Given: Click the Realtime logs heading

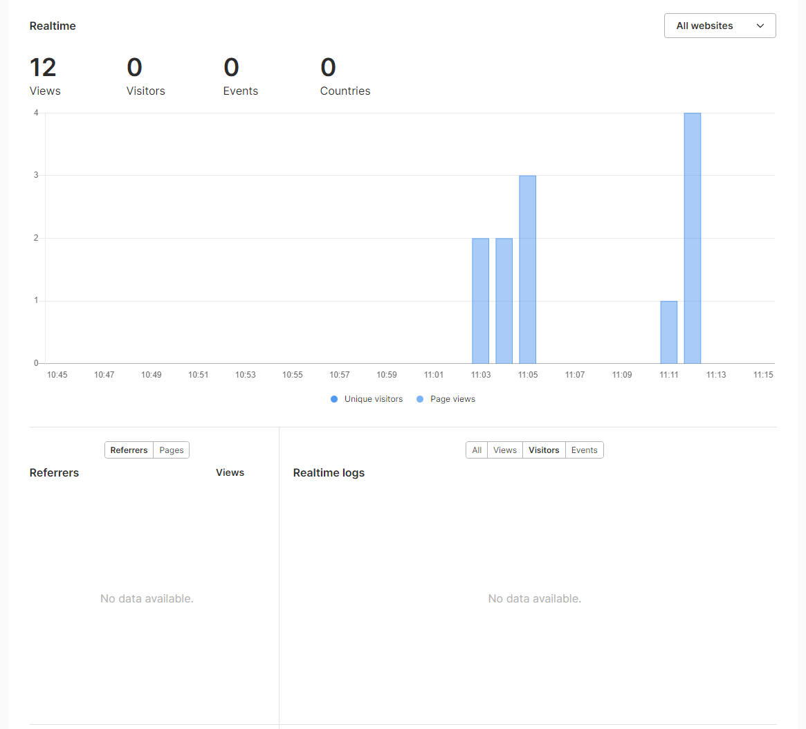Looking at the screenshot, I should pyautogui.click(x=329, y=472).
